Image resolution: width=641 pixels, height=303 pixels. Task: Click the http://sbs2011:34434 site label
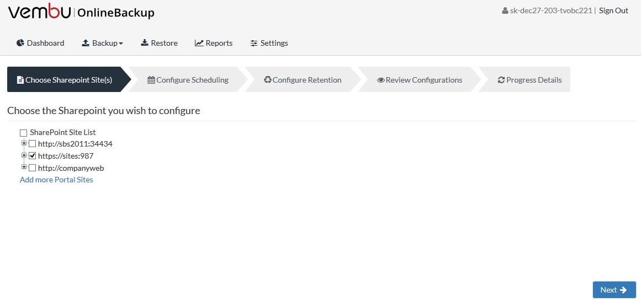(75, 144)
